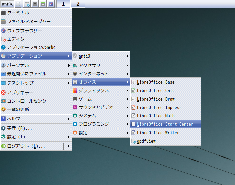The image size is (235, 185).
Task: Open グラフィックス category
Action: [x=101, y=90]
